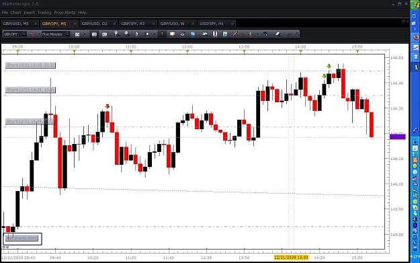Click the chart app taskbar button below Firefox

coord(415,47)
